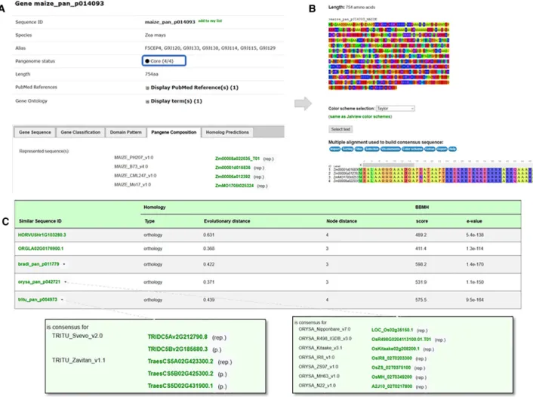Open the bradi_pan_p011779 pangene link

pos(39,264)
